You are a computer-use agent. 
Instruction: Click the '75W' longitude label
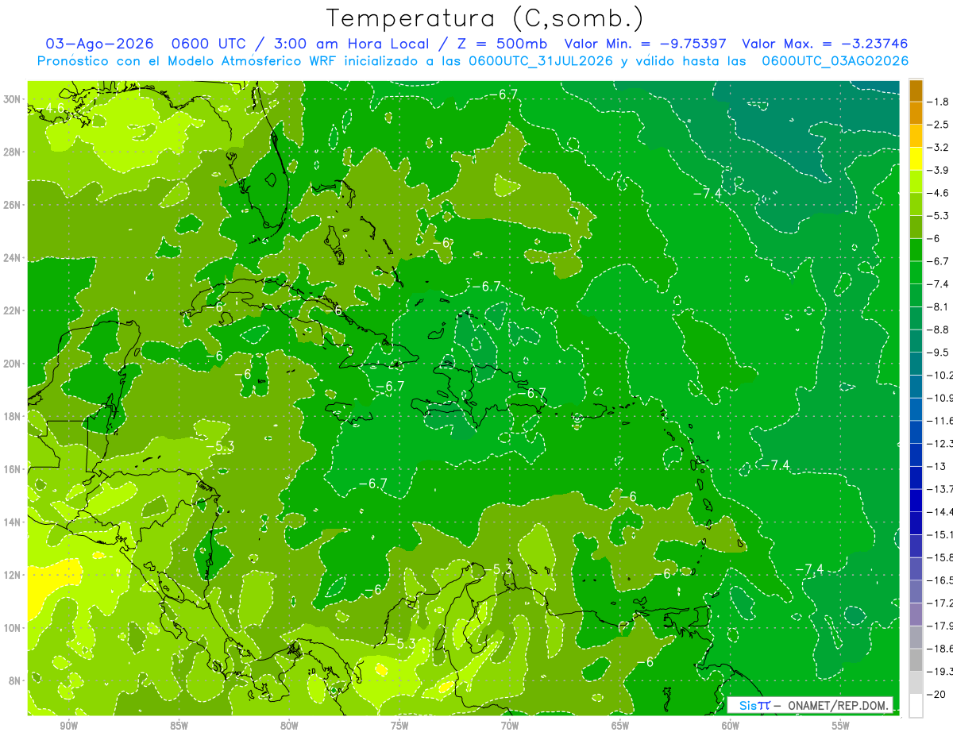point(399,726)
